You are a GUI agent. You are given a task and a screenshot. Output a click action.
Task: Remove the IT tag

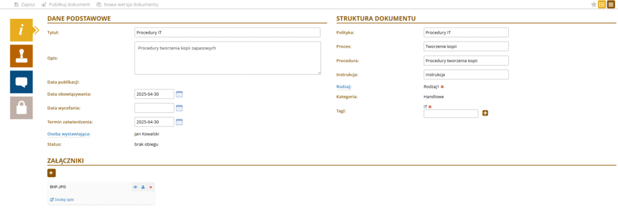[x=430, y=107]
